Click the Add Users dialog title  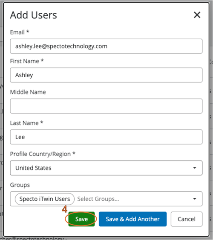(33, 15)
